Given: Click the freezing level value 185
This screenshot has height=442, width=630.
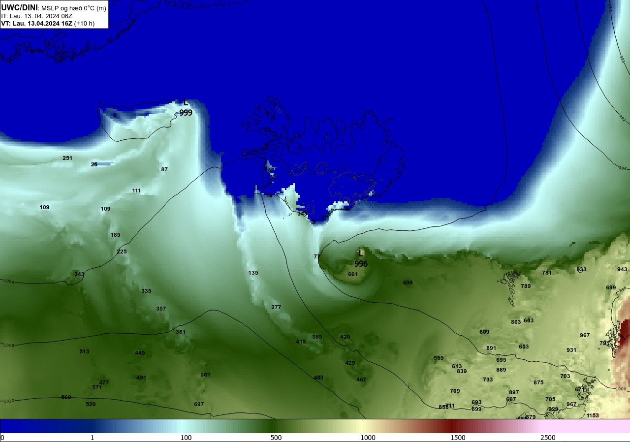Looking at the screenshot, I should click(x=115, y=235).
